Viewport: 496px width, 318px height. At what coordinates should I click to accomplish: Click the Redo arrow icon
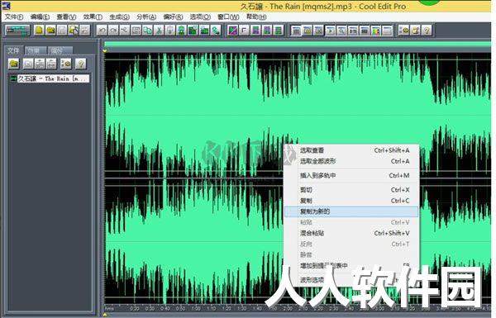pyautogui.click(x=113, y=31)
